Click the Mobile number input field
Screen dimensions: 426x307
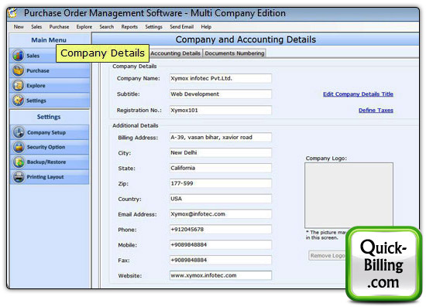coord(220,244)
